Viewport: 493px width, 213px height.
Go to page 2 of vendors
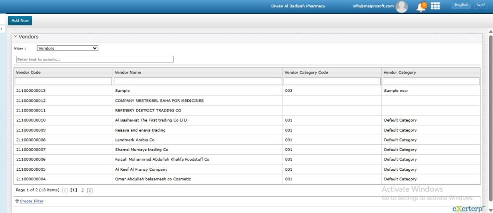tap(82, 190)
